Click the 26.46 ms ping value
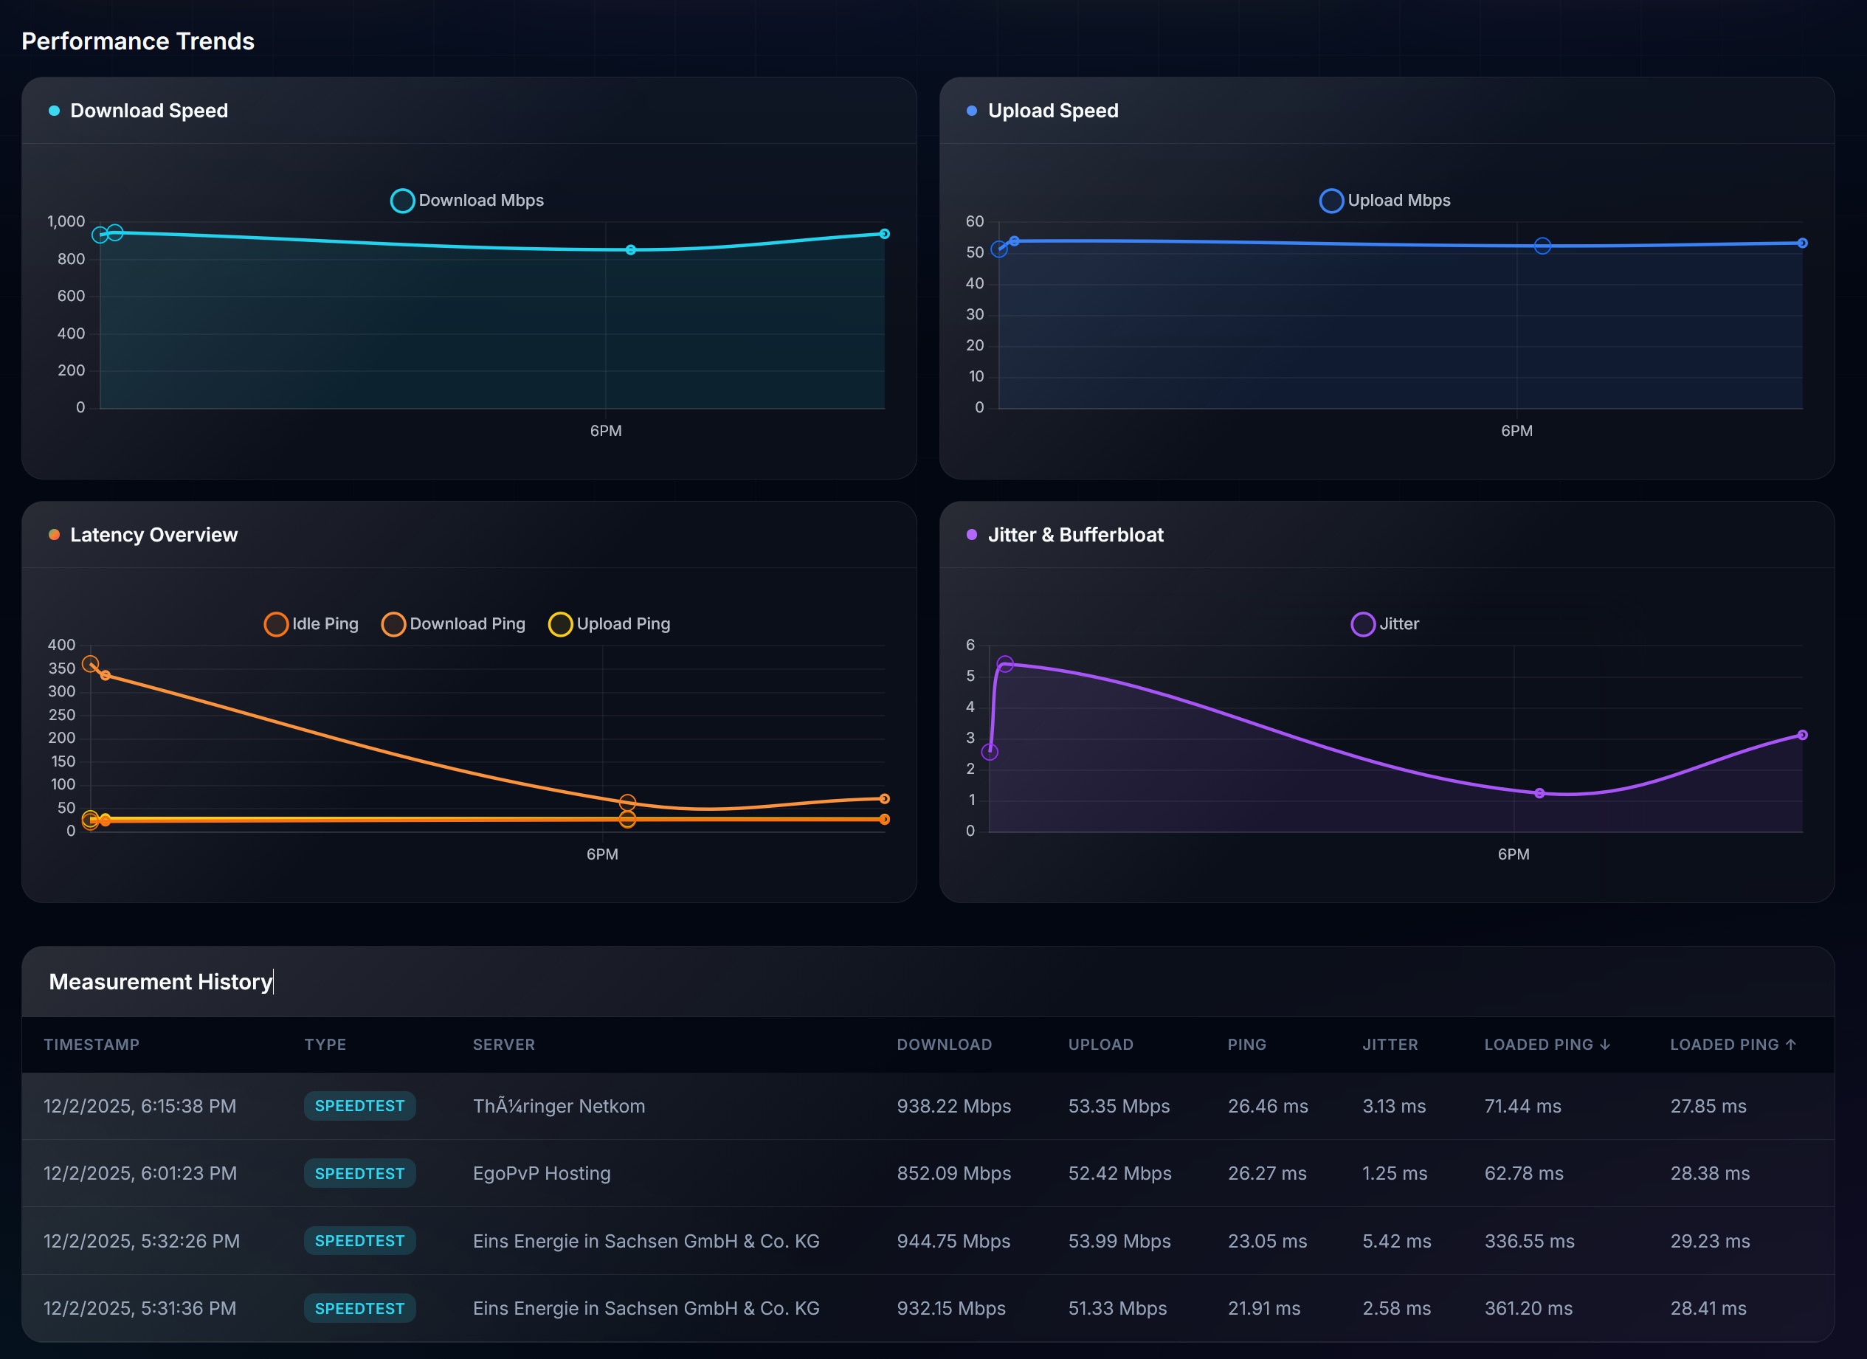The width and height of the screenshot is (1867, 1359). pyautogui.click(x=1268, y=1106)
